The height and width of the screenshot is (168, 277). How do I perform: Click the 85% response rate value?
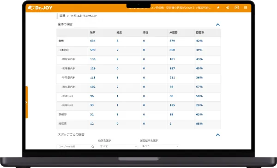coord(199,124)
